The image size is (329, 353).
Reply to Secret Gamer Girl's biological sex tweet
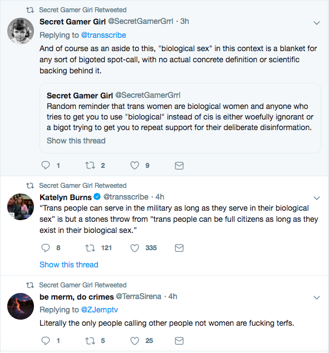point(46,165)
